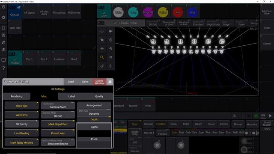Toggle Prism Lines option

[58, 133]
